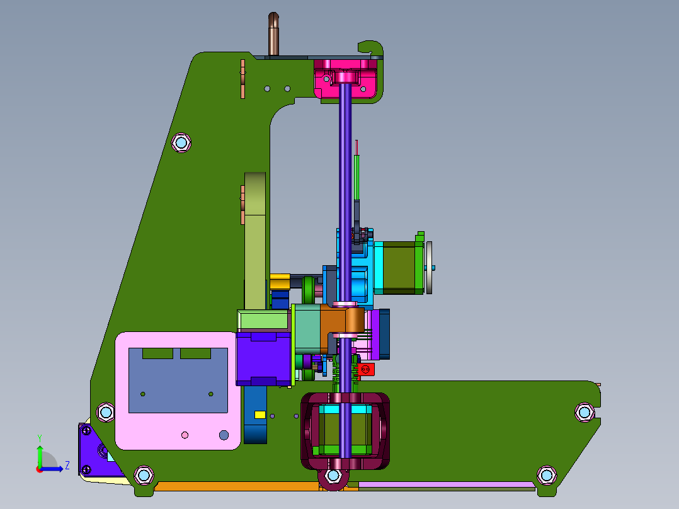Select the thin green filament tube above the extruder

click(x=357, y=177)
